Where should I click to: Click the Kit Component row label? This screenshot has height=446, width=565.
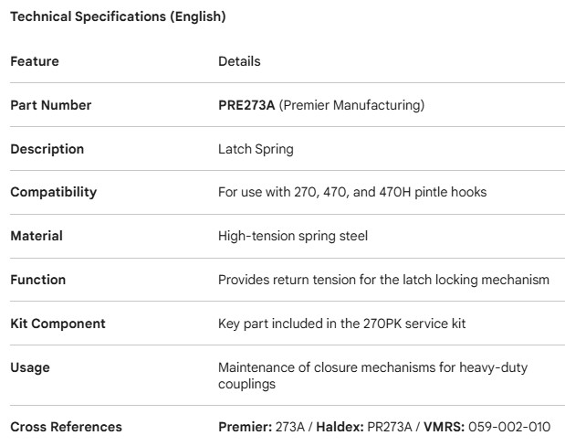pos(58,324)
